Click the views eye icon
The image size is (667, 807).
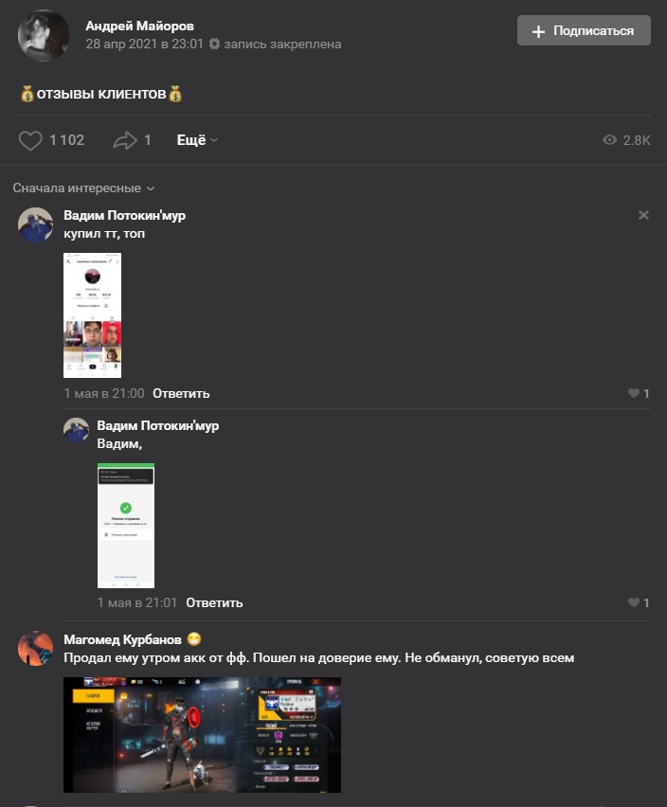click(x=610, y=140)
